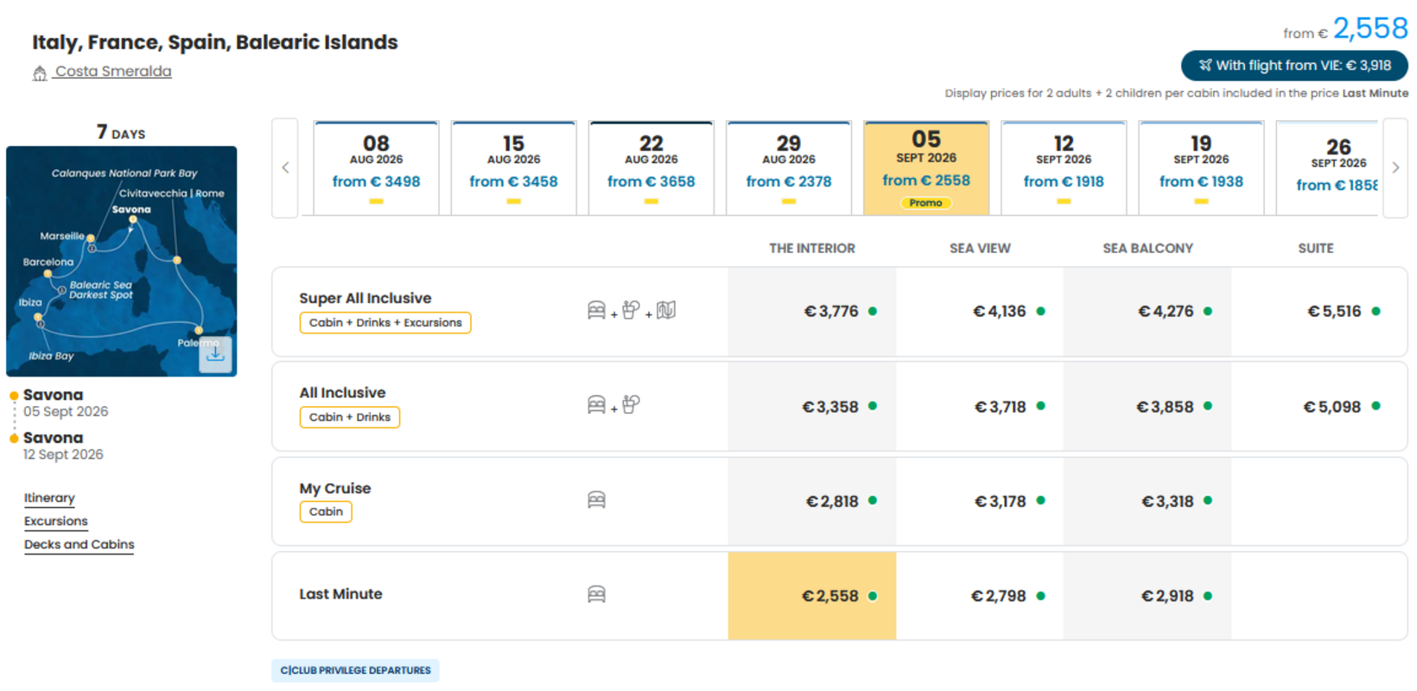The height and width of the screenshot is (691, 1417).
Task: Open the Decks and Cabins link
Action: (x=79, y=544)
